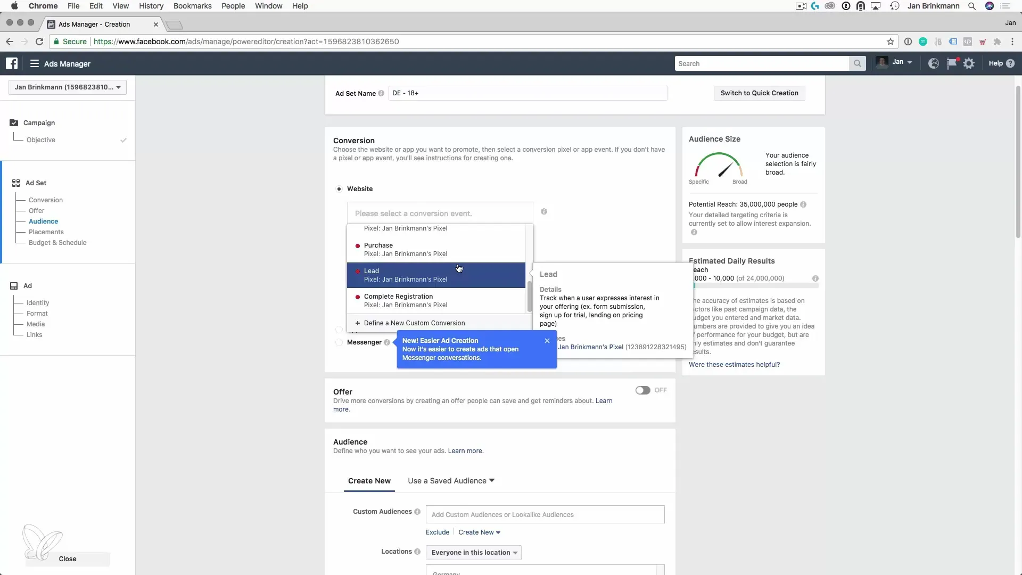Go to Media in the sidebar
Viewport: 1022px width, 575px height.
pyautogui.click(x=36, y=324)
